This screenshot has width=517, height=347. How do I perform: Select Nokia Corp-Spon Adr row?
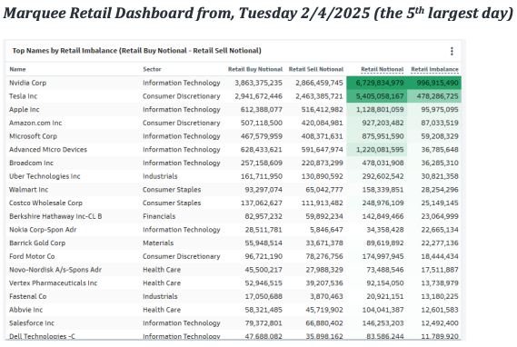tap(234, 230)
